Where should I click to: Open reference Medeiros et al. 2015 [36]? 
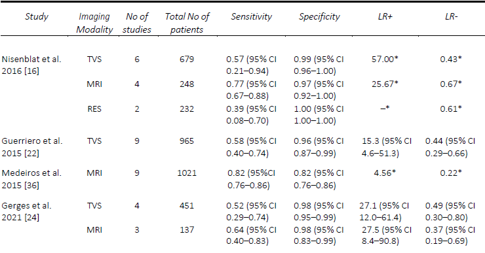coord(31,179)
